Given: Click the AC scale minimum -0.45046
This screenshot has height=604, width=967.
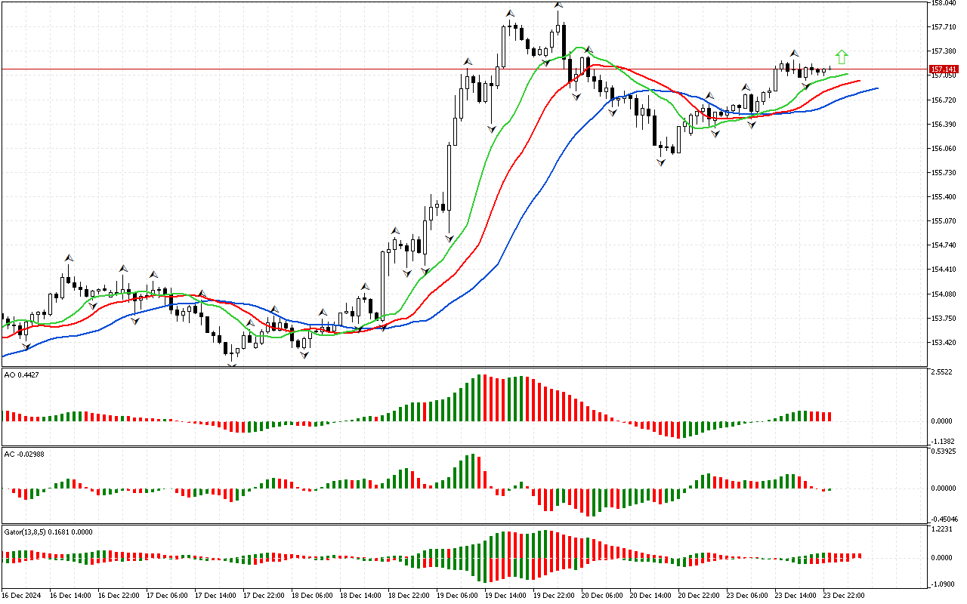Looking at the screenshot, I should [946, 519].
